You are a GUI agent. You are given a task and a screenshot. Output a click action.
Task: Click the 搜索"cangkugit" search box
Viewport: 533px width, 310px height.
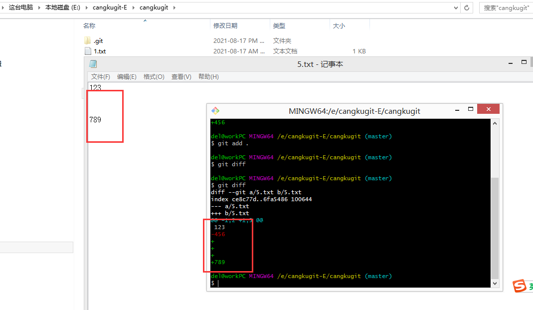506,7
